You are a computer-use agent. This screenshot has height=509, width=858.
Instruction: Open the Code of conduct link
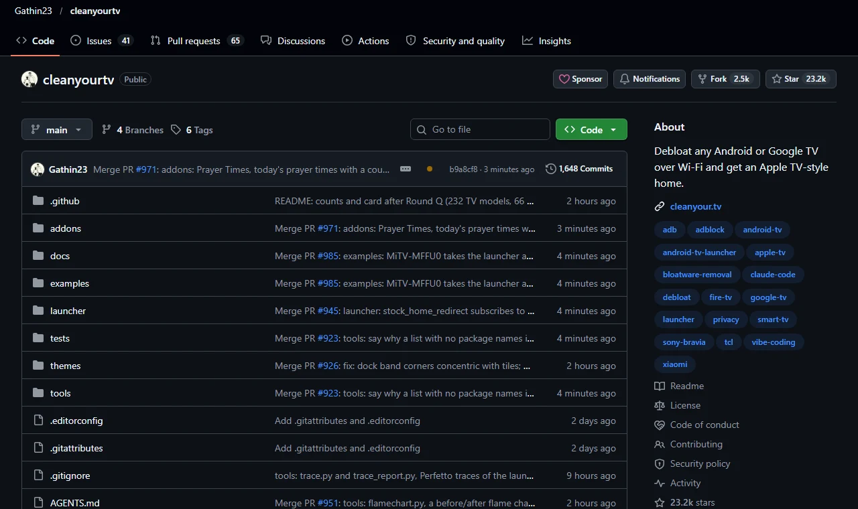pyautogui.click(x=704, y=425)
